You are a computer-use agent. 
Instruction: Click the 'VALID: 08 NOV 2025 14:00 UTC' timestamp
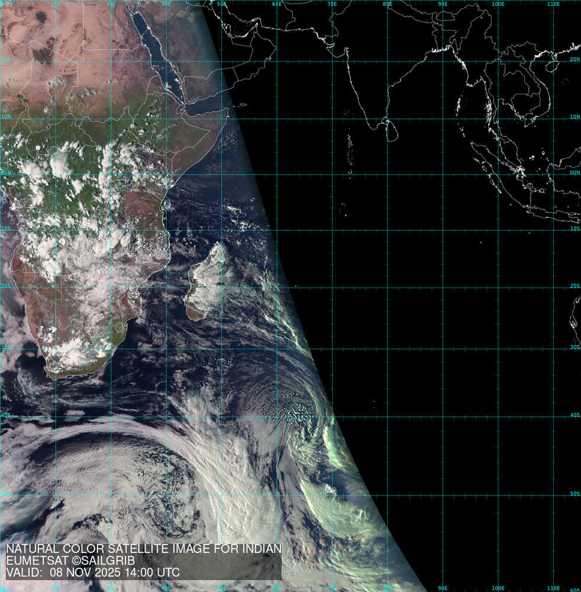(x=93, y=572)
